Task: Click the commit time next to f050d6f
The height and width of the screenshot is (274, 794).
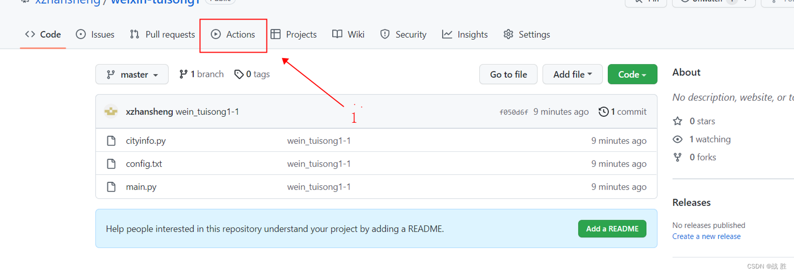Action: 561,112
